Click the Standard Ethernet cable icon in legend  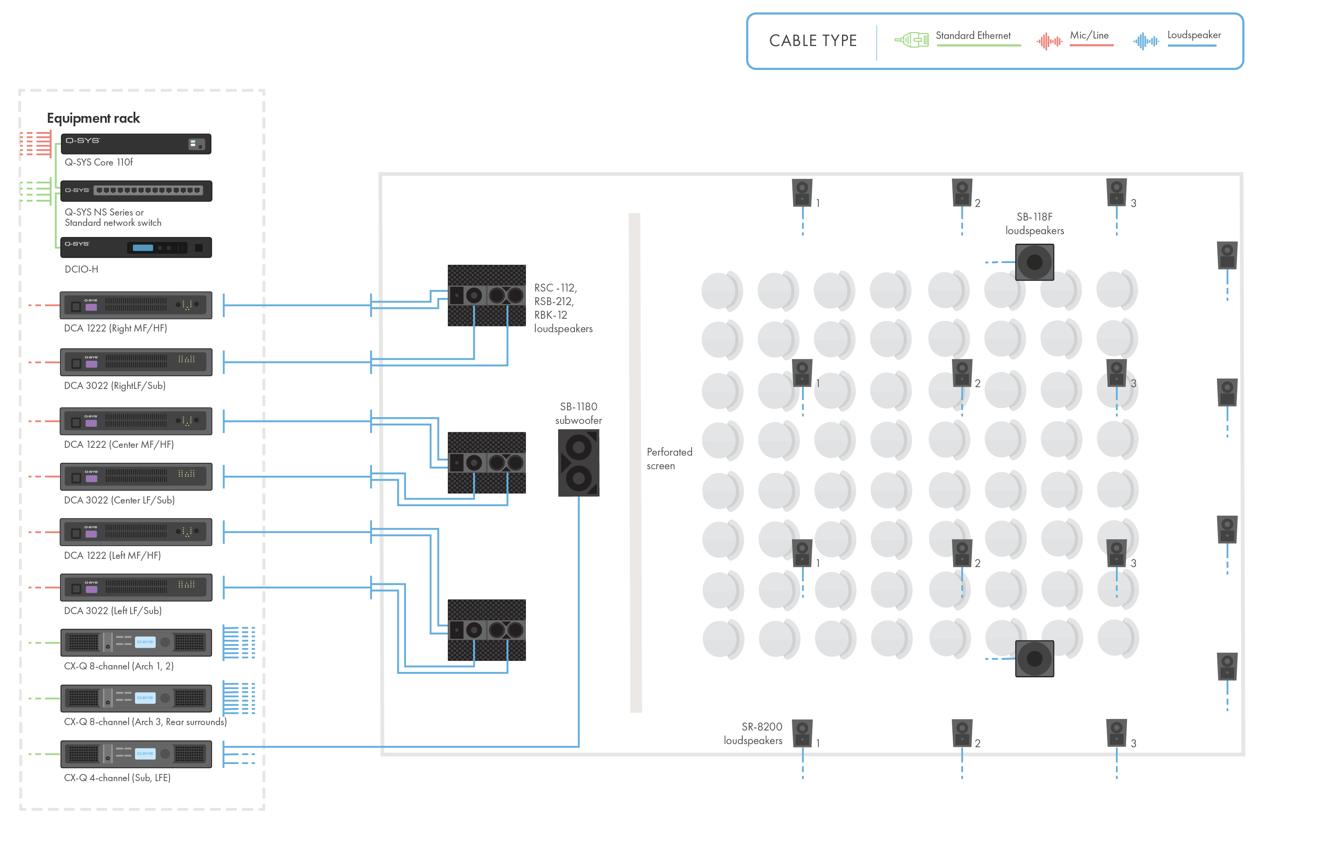(911, 40)
